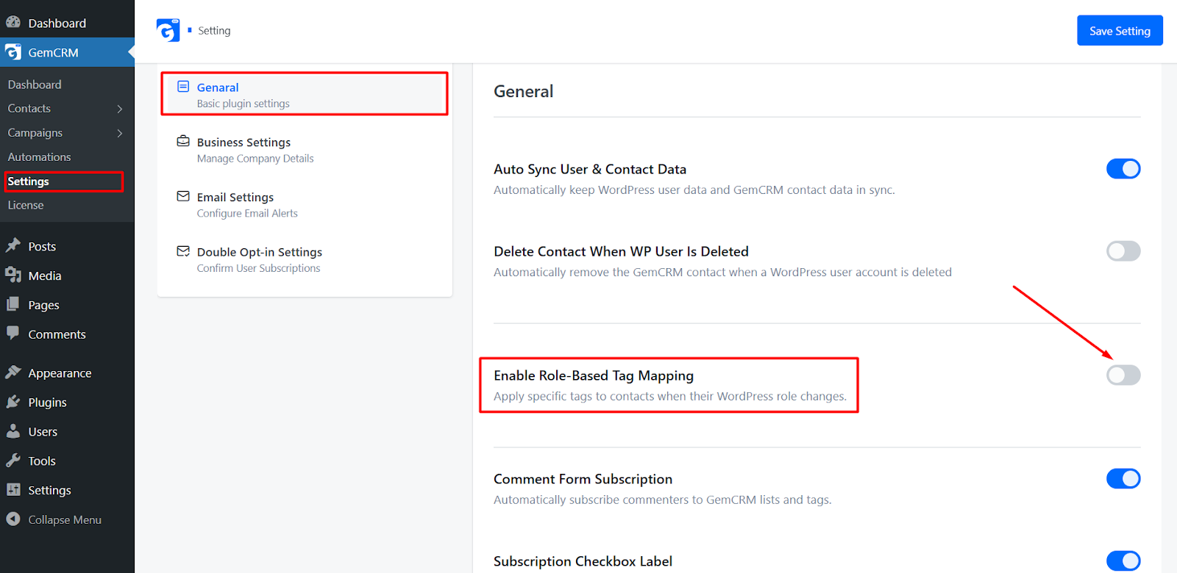Click 'Configure Email Alerts' subtitle
The height and width of the screenshot is (573, 1177).
[247, 213]
